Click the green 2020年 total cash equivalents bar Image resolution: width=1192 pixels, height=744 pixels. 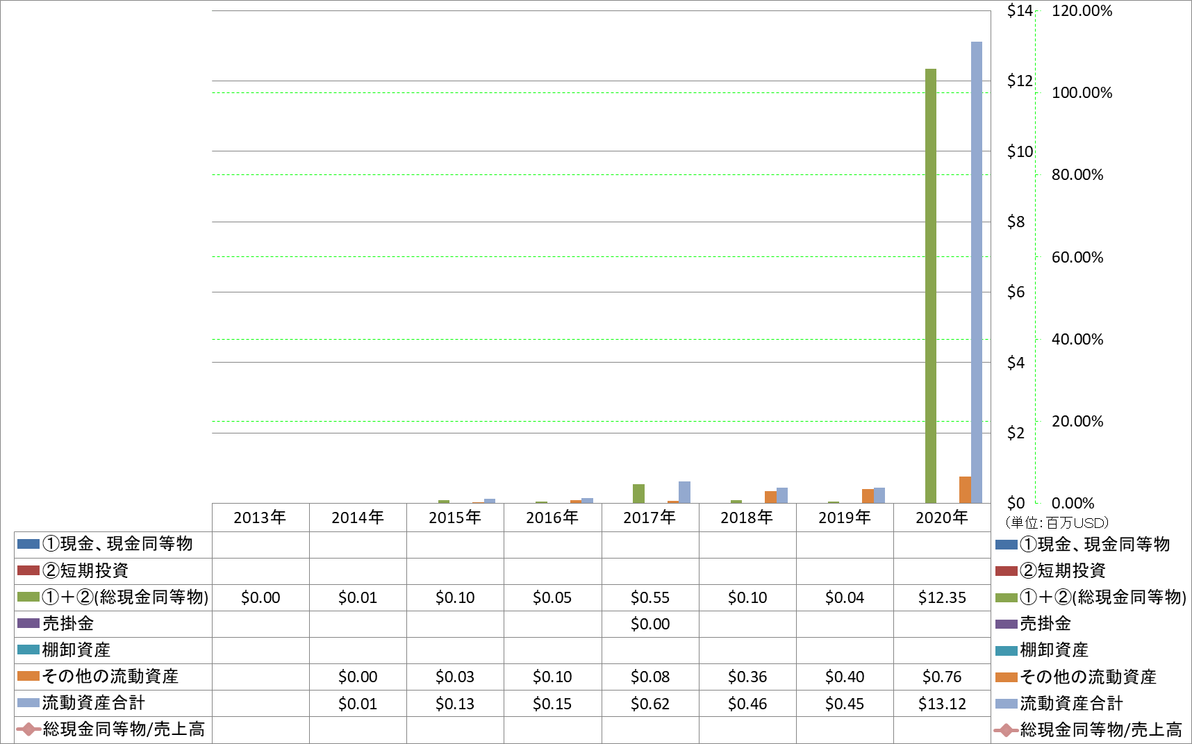click(931, 286)
